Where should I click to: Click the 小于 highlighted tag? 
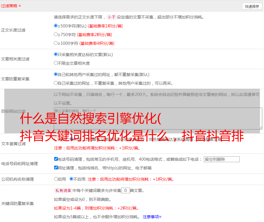tap(112, 17)
